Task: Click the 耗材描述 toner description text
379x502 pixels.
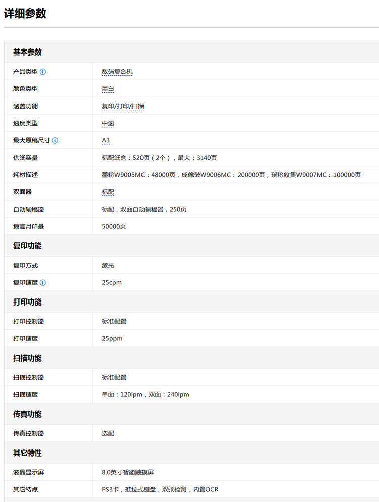Action: point(231,175)
